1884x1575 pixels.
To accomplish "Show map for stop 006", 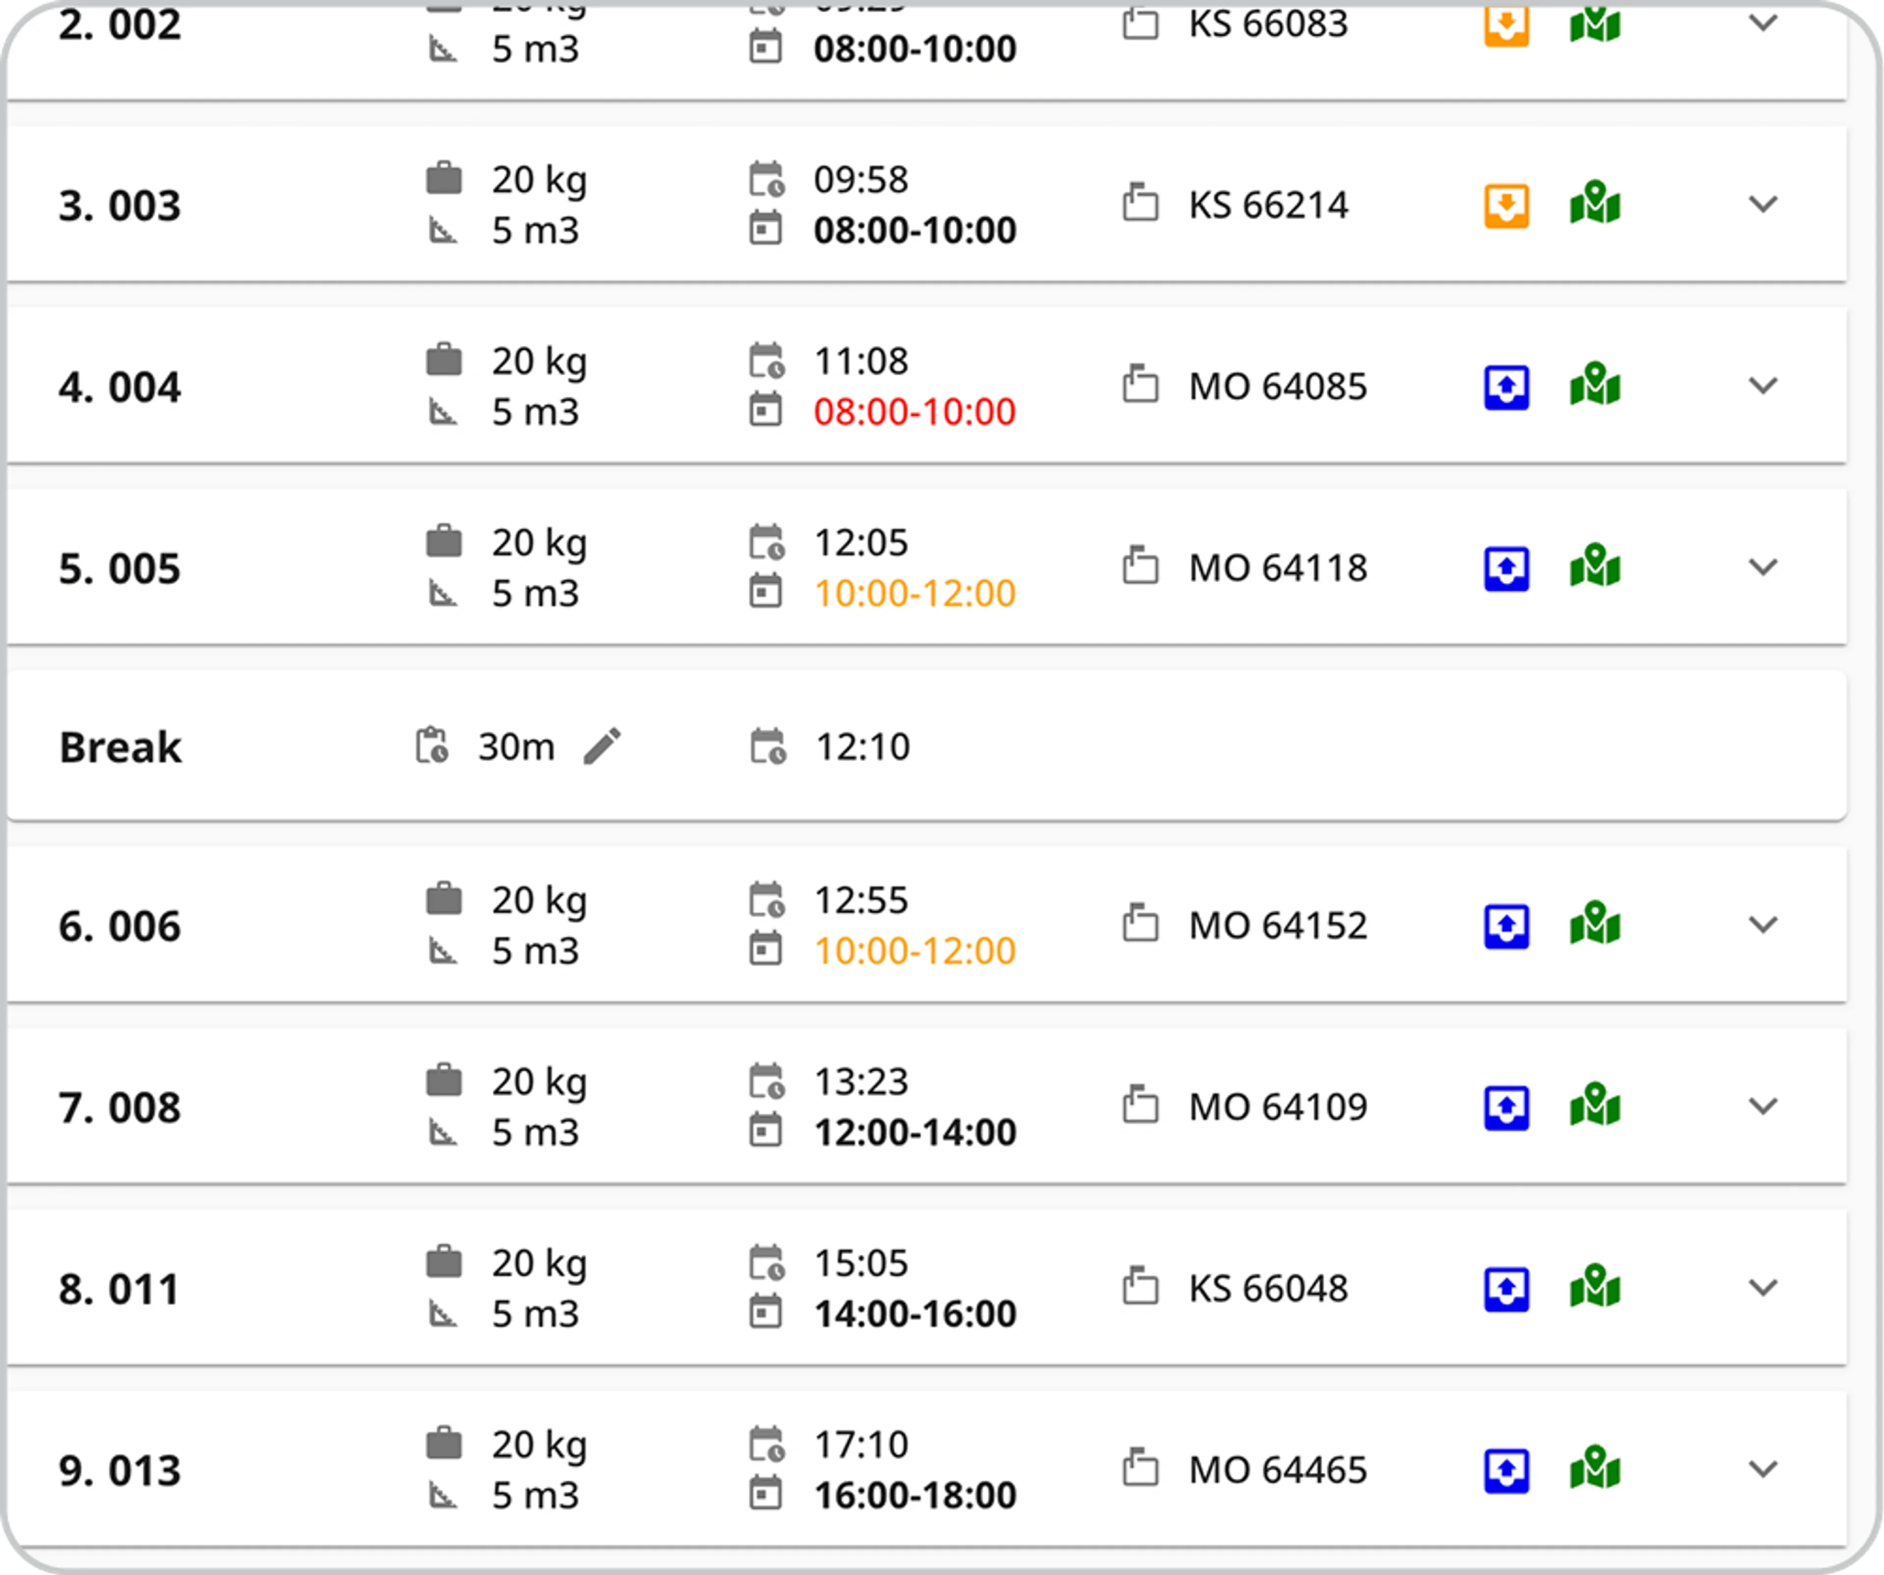I will [1595, 925].
